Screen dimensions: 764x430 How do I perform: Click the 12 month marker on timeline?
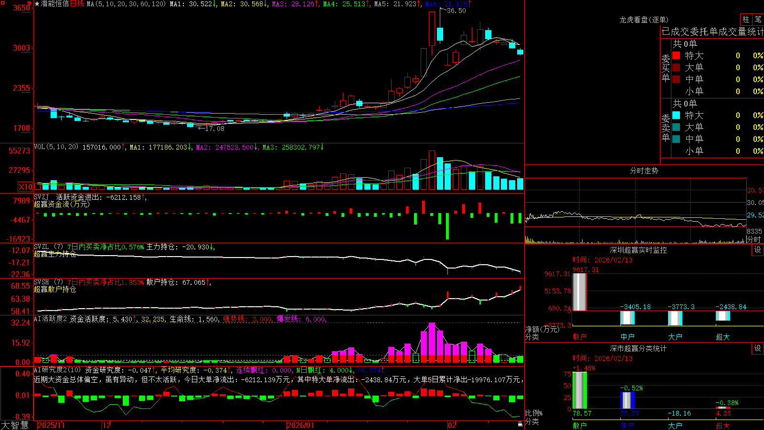tap(107, 425)
